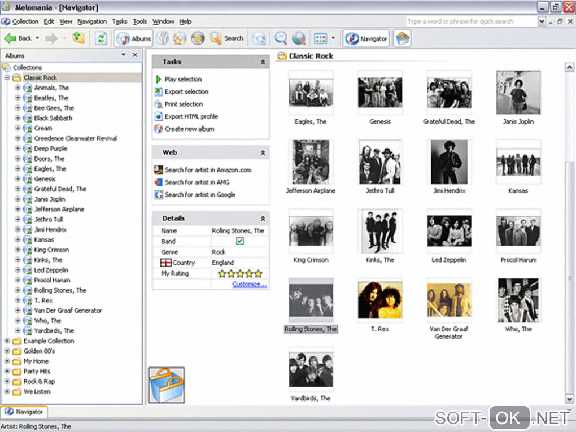This screenshot has height=432, width=576.
Task: Collapse the Tasks panel section
Action: (x=263, y=62)
